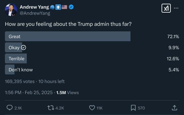Open the three-dot more options menu
This screenshot has width=184, height=115.
click(176, 8)
